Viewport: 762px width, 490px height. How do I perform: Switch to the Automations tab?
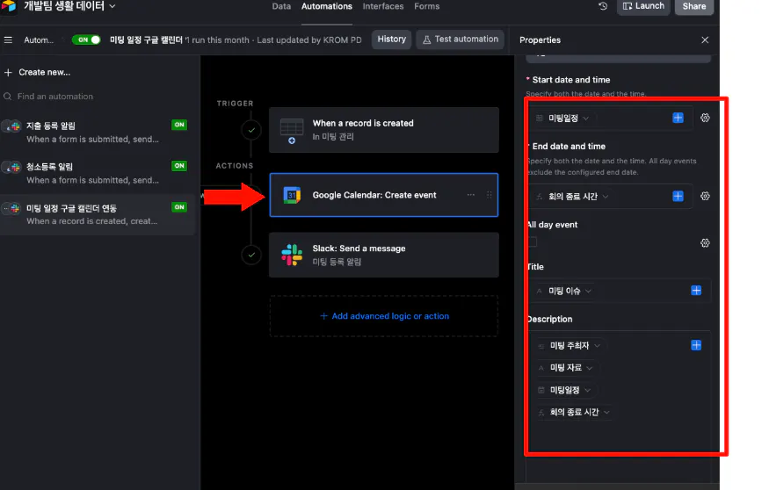[327, 6]
